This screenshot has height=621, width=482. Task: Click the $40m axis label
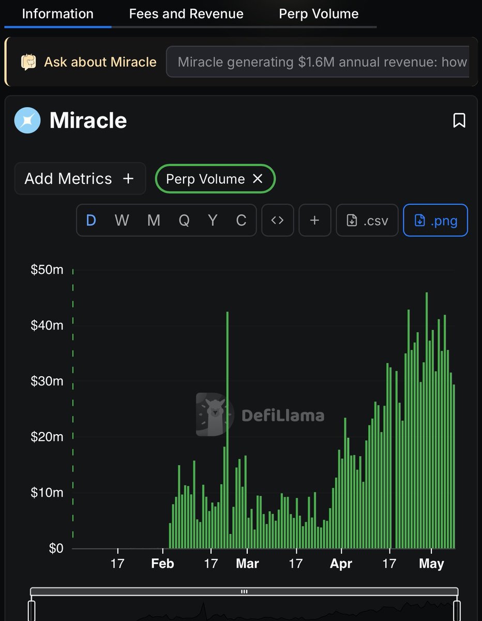point(47,326)
